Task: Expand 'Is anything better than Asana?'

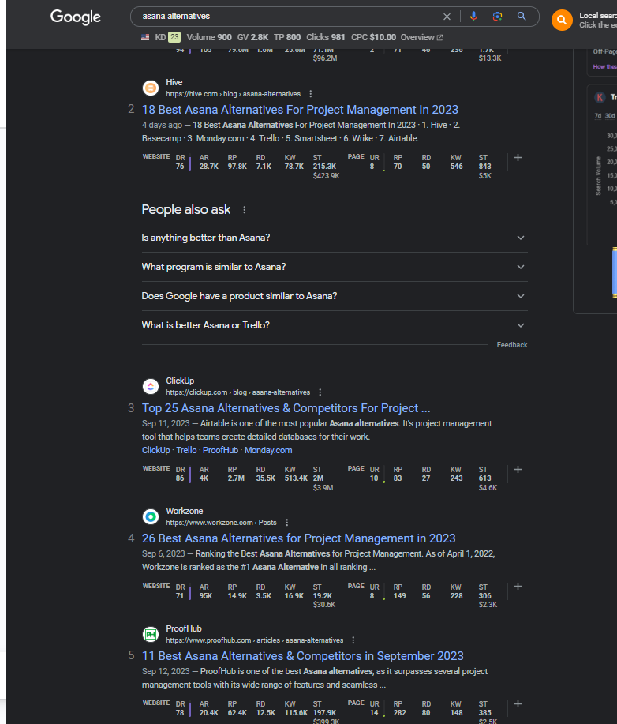Action: click(334, 238)
